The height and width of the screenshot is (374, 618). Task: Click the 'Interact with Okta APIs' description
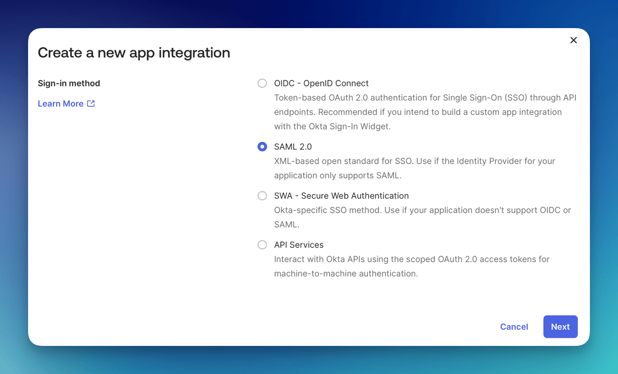point(412,266)
